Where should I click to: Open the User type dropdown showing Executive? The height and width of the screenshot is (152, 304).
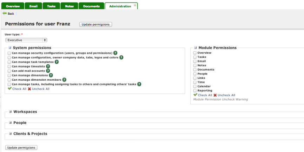26,40
